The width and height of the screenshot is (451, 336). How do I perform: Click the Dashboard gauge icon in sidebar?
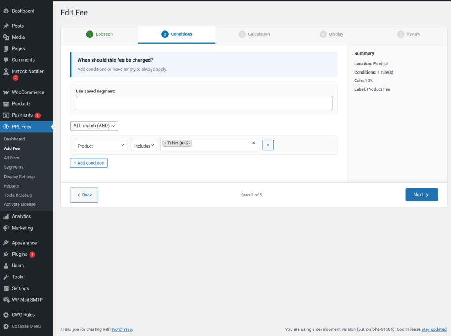click(6, 11)
